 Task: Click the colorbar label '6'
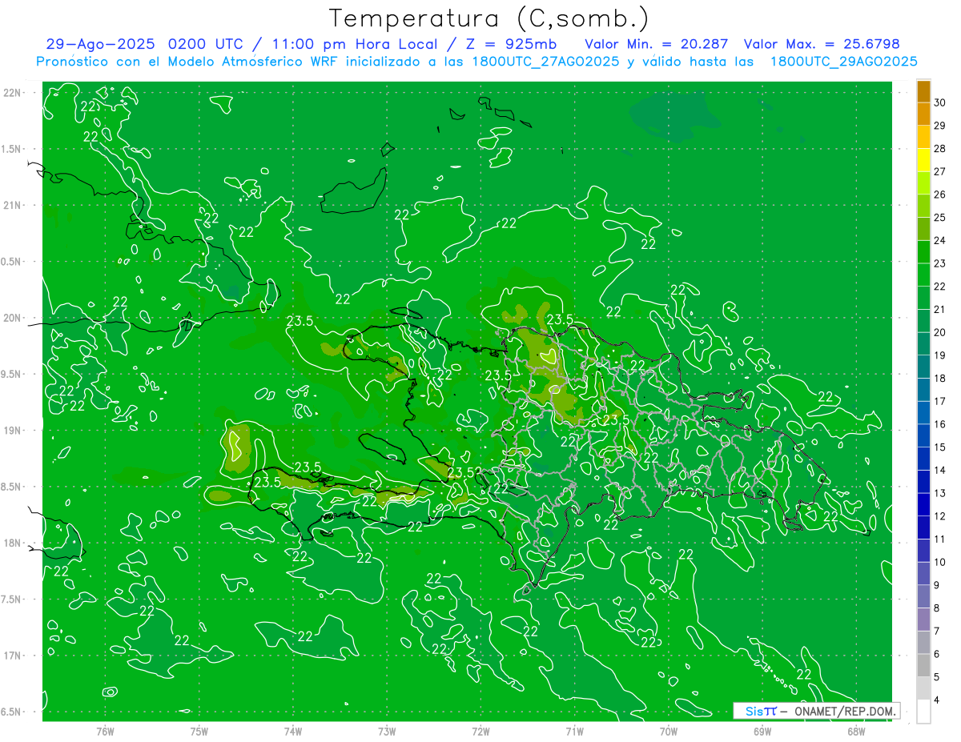pos(937,654)
